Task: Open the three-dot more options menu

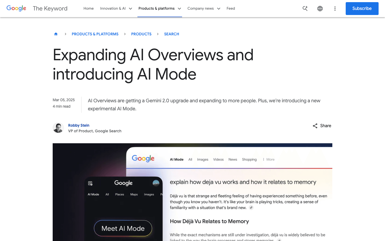Action: (335, 9)
